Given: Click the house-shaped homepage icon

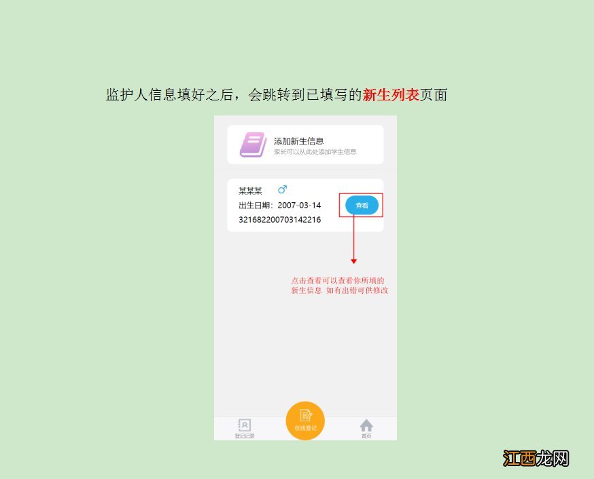Looking at the screenshot, I should 366,425.
